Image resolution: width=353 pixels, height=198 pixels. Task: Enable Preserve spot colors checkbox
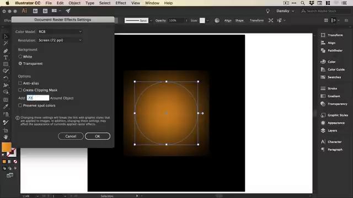pos(20,105)
